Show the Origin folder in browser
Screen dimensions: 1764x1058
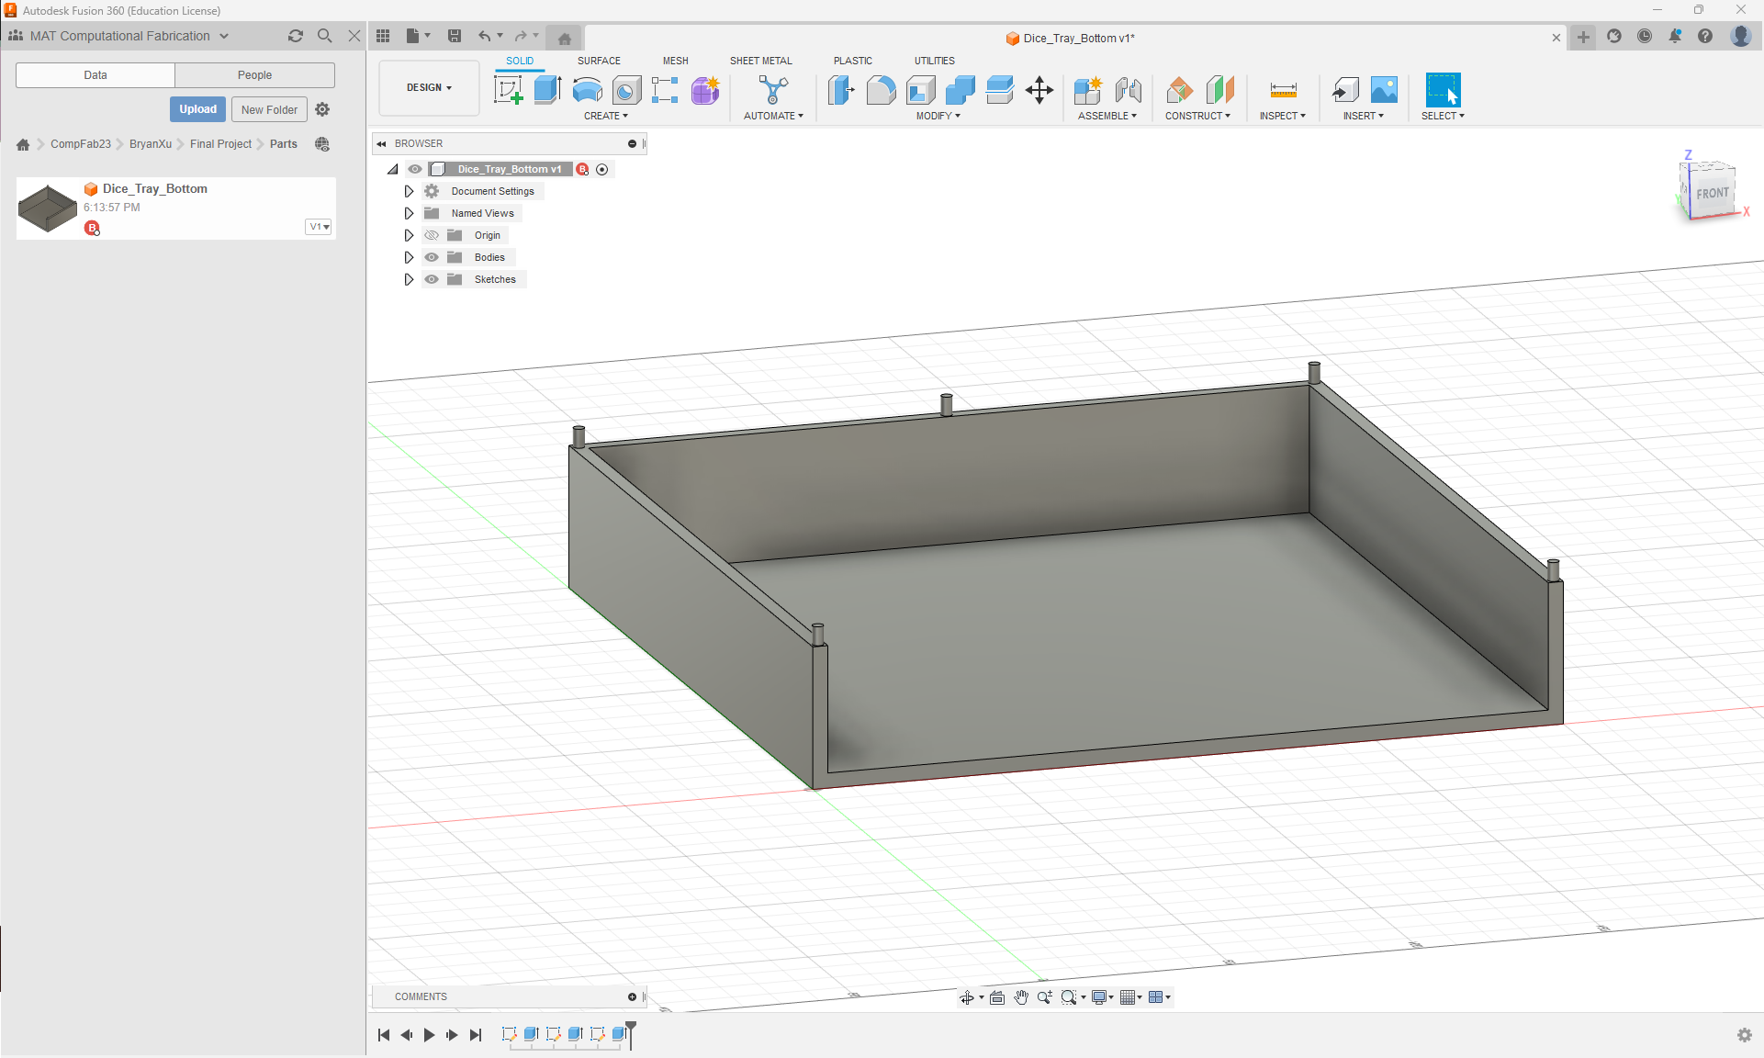[432, 235]
